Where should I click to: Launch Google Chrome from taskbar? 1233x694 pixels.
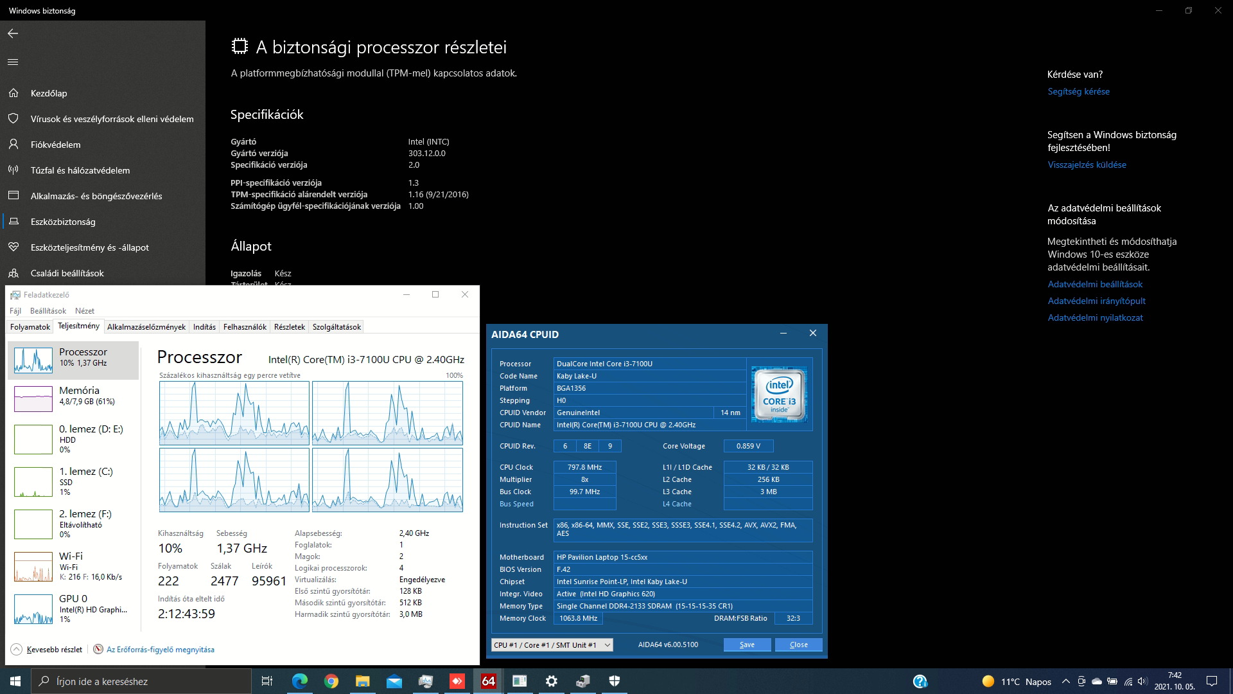click(331, 681)
